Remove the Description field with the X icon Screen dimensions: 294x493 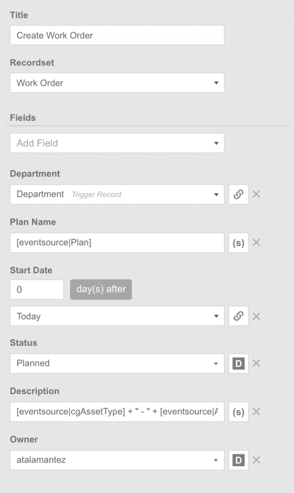point(256,411)
